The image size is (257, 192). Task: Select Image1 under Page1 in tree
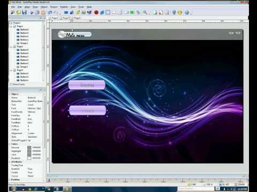click(x=24, y=43)
